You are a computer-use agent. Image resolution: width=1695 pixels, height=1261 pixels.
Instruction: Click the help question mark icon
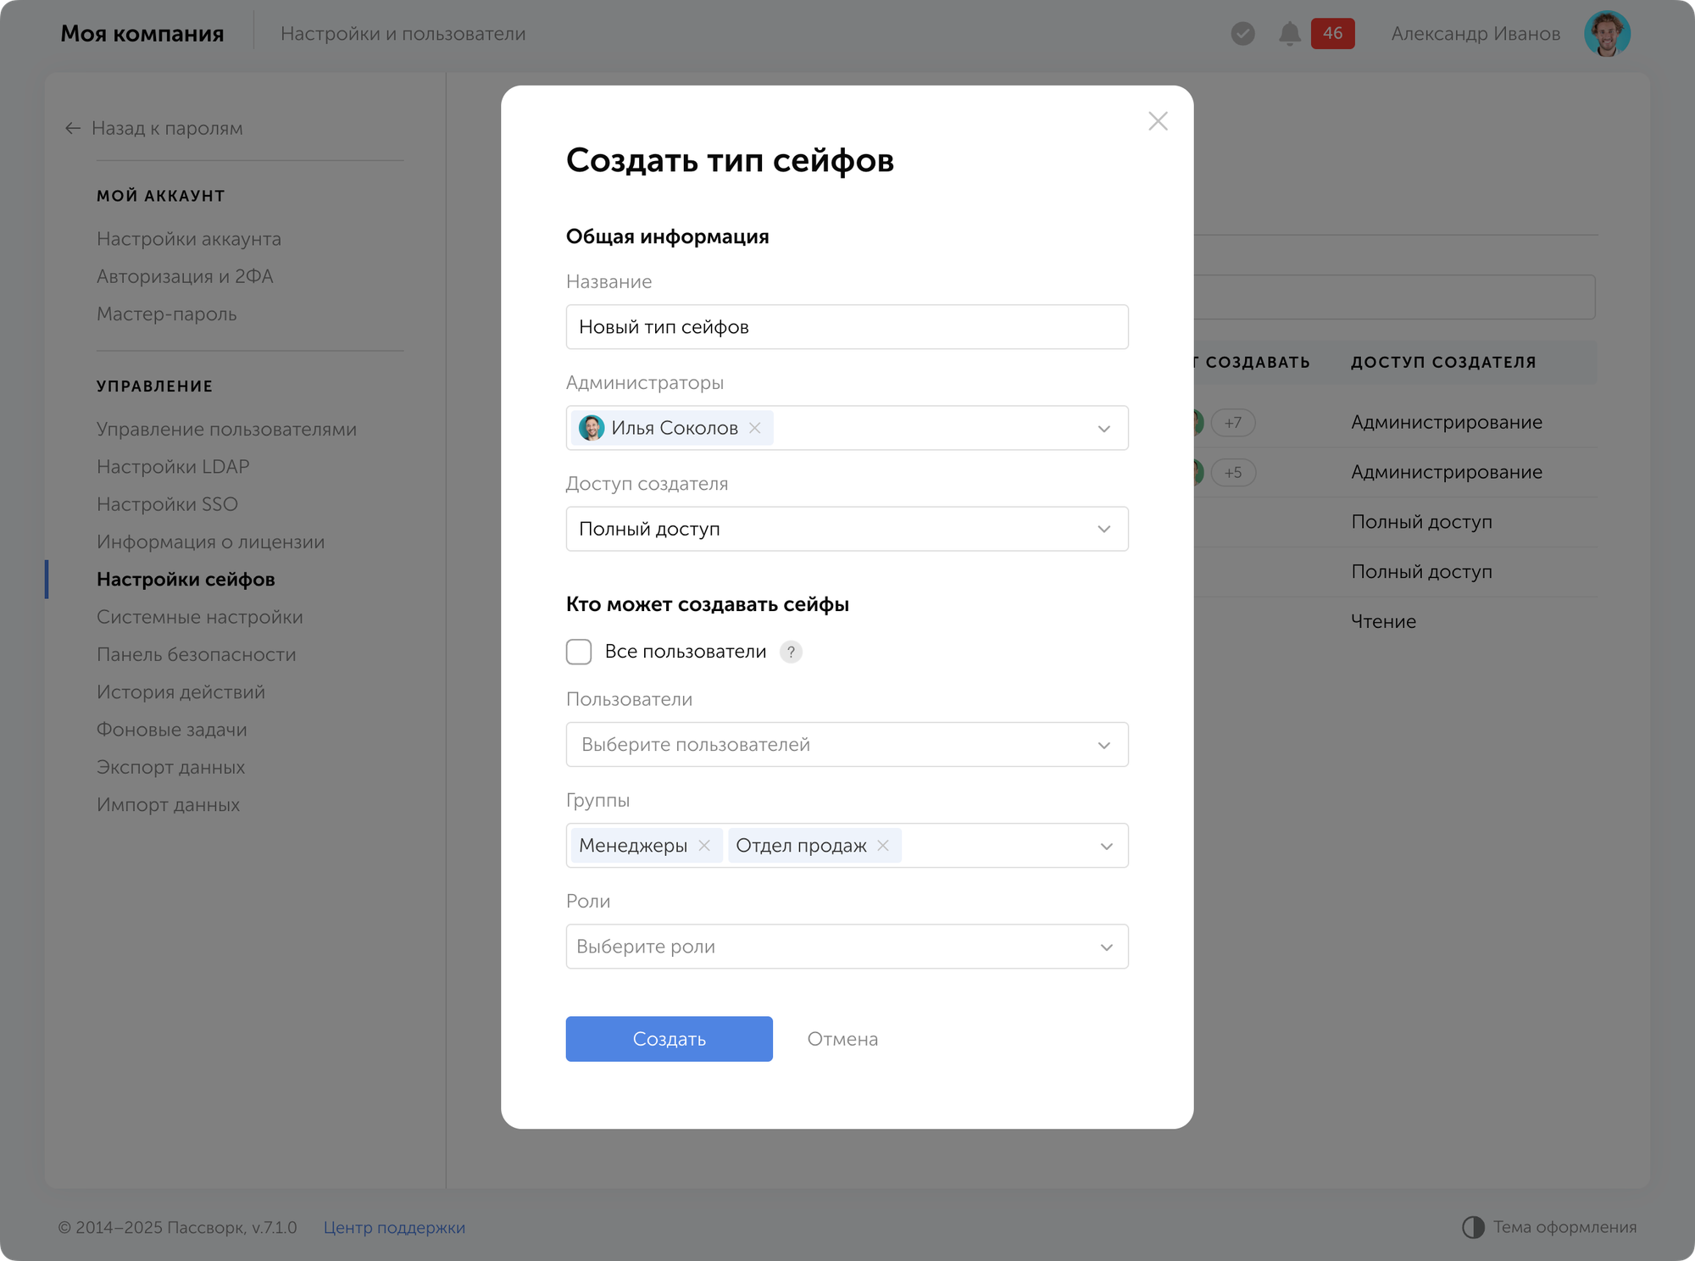pyautogui.click(x=791, y=652)
